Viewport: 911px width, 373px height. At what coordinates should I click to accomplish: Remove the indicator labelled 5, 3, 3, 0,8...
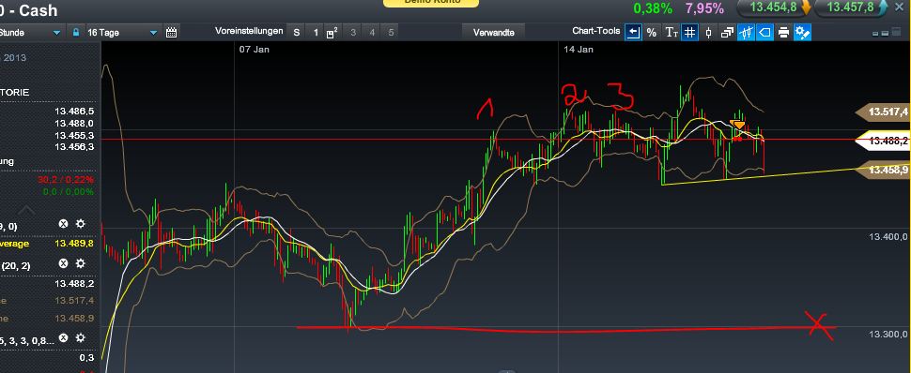63,337
